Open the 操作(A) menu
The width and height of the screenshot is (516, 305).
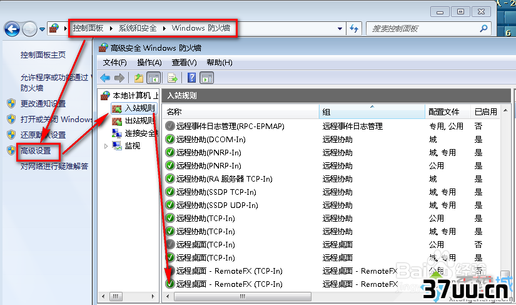149,63
